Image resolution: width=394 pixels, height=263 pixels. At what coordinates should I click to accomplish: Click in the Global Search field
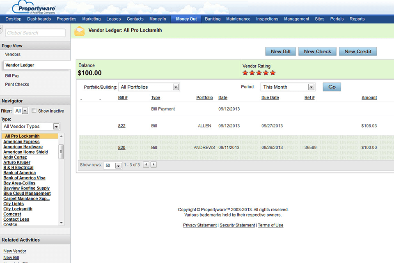point(35,33)
